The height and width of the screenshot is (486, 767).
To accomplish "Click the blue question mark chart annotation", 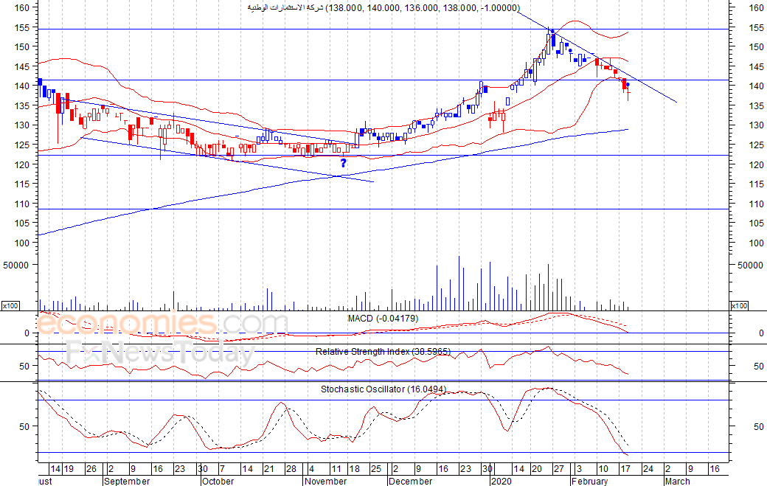I will tap(343, 163).
